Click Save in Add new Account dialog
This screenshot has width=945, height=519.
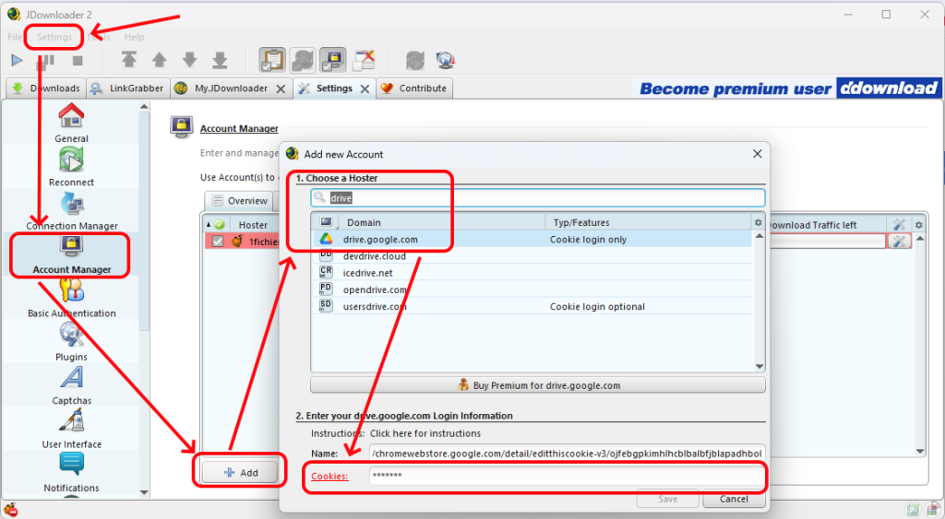coord(668,499)
